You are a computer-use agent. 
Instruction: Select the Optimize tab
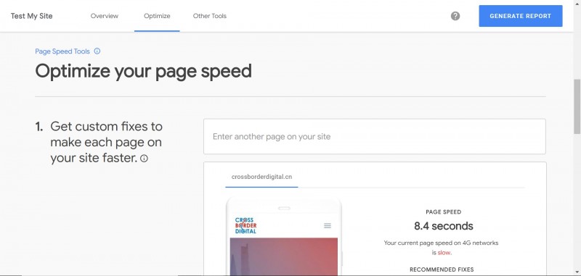pyautogui.click(x=157, y=16)
